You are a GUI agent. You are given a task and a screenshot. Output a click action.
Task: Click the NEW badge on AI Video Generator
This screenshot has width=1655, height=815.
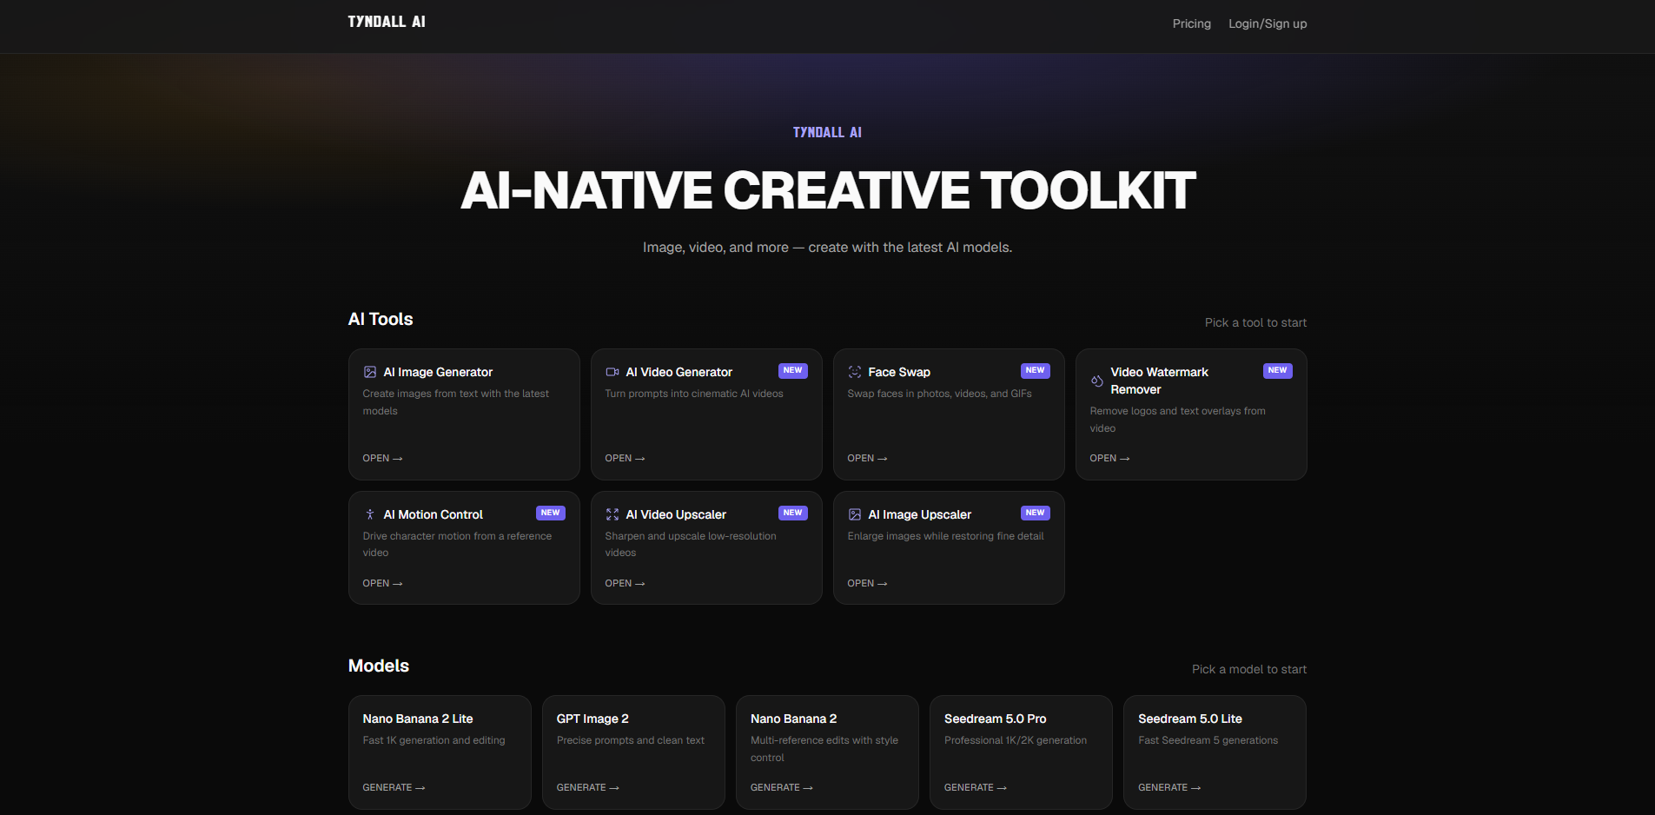coord(793,371)
